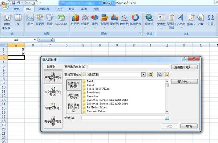Click the Bookmark (书签) button
The width and height of the screenshot is (218, 143).
(184, 82)
